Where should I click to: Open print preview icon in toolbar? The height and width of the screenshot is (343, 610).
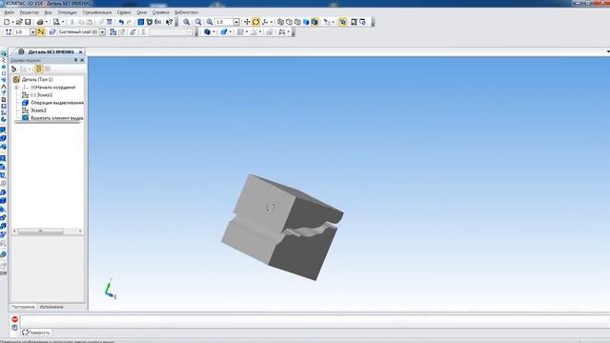click(x=56, y=22)
